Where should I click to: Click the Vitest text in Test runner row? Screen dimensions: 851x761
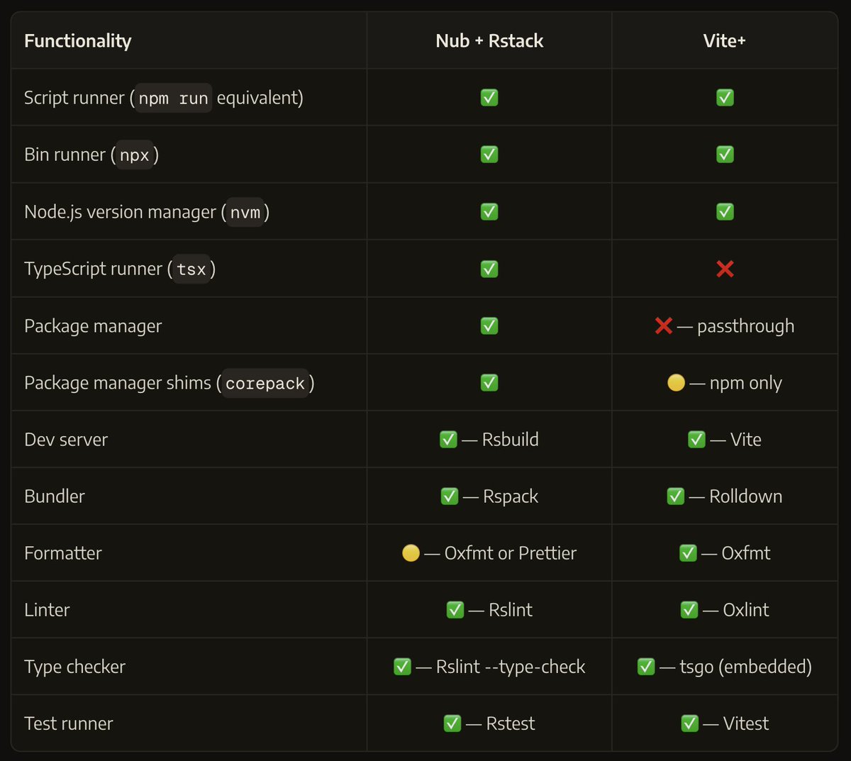coord(746,723)
